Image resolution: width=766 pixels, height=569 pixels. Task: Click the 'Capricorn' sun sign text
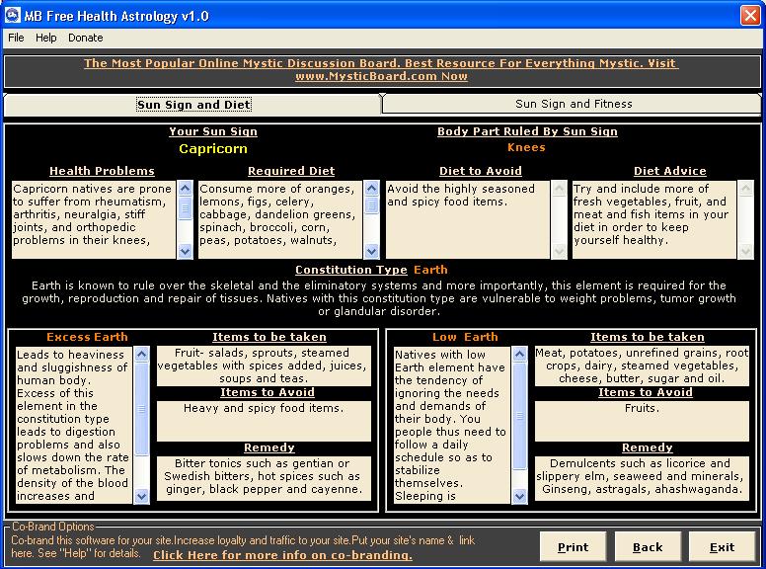[213, 148]
